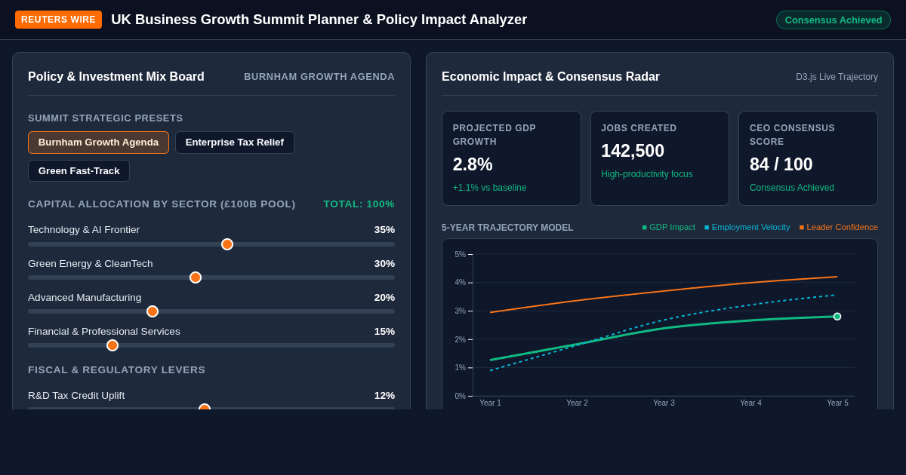The image size is (906, 475).
Task: Click the Jobs Created card
Action: pos(660,158)
